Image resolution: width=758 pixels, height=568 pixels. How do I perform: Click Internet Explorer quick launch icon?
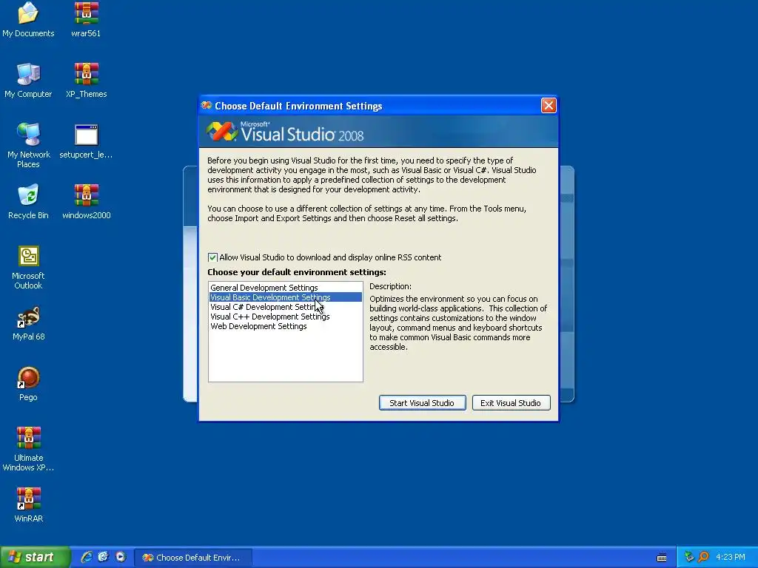click(87, 557)
